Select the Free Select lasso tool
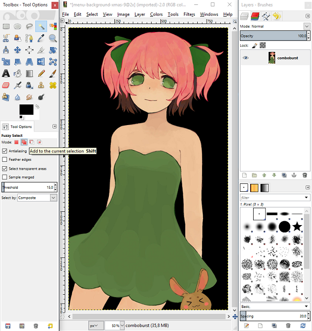The width and height of the screenshot is (312, 331). pos(29,26)
